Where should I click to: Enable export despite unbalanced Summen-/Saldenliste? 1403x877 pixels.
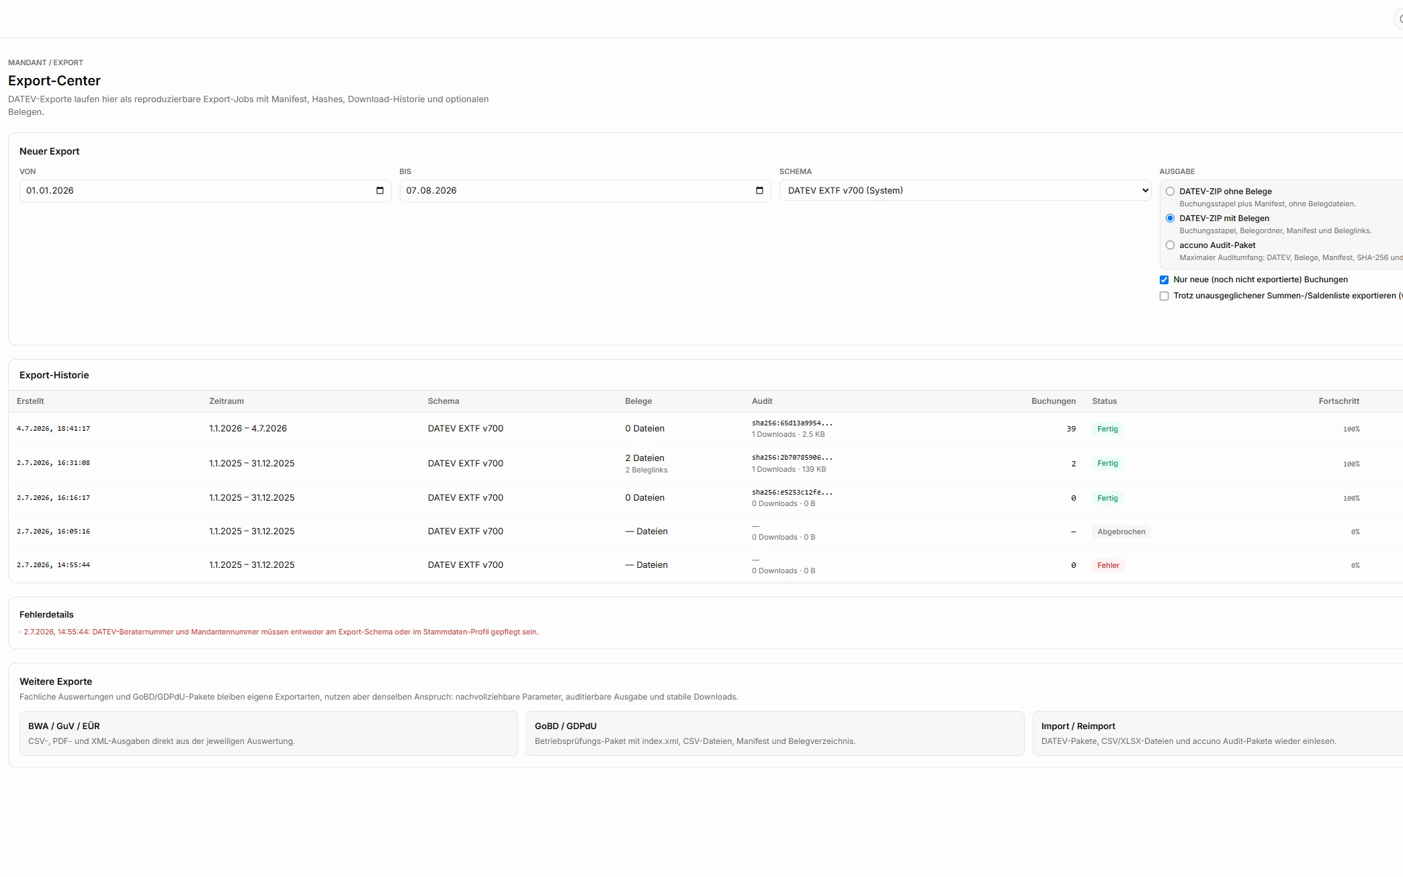pyautogui.click(x=1164, y=296)
